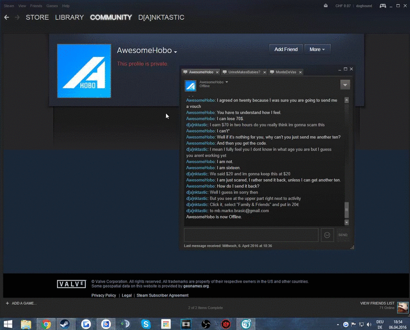The image size is (410, 330).
Task: Switch to Big Picture mode controller icon
Action: coord(383,5)
